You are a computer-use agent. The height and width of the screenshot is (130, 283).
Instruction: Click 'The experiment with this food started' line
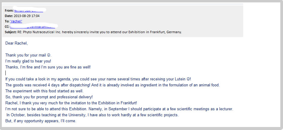tap(44, 91)
